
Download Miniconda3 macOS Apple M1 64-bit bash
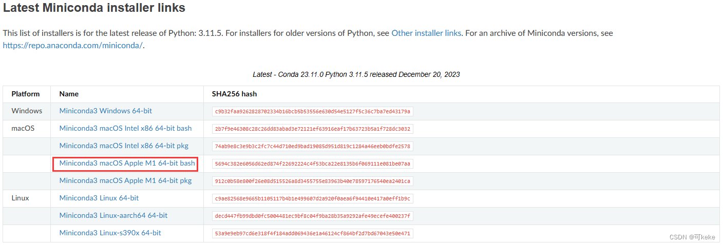point(127,163)
